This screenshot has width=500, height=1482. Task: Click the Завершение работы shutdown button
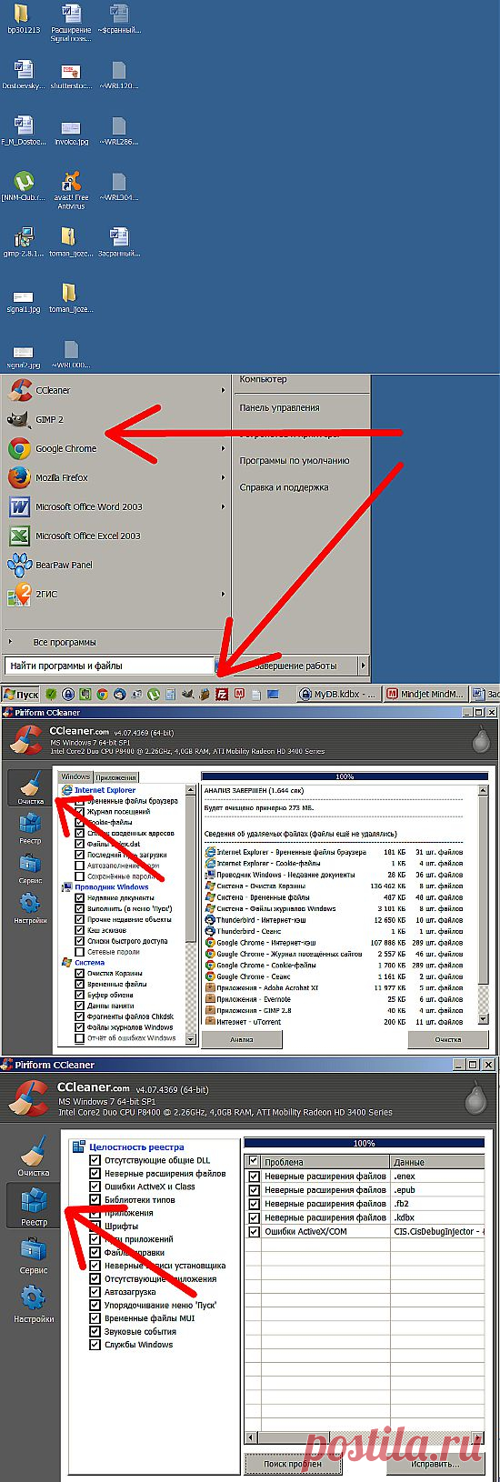pyautogui.click(x=295, y=666)
